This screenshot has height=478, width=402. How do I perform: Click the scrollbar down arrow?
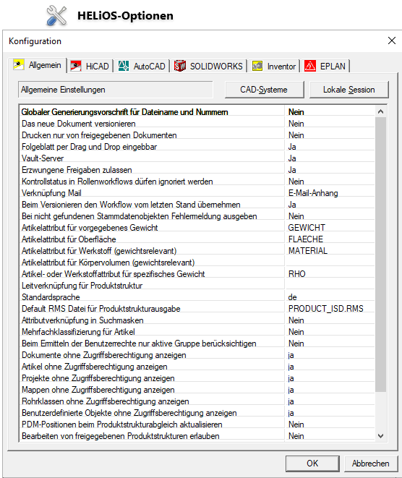point(380,436)
